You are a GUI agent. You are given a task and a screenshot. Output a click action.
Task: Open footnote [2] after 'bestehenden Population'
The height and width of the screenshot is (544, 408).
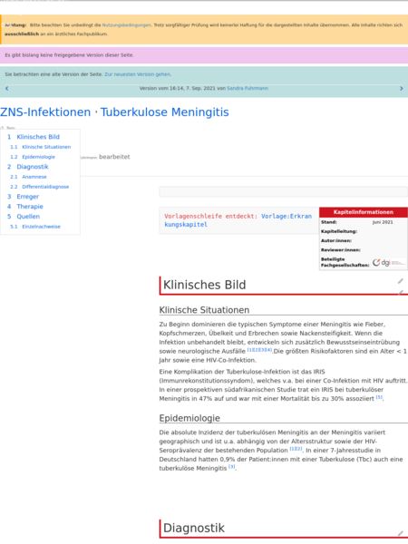pos(299,449)
